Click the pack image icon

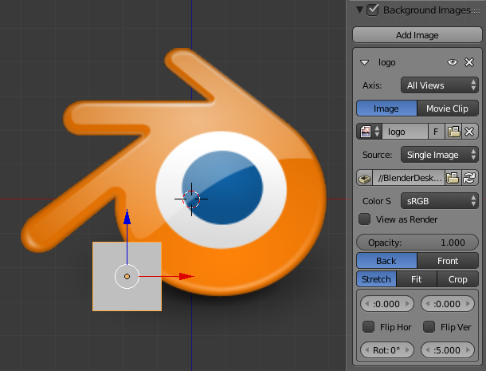coord(365,178)
